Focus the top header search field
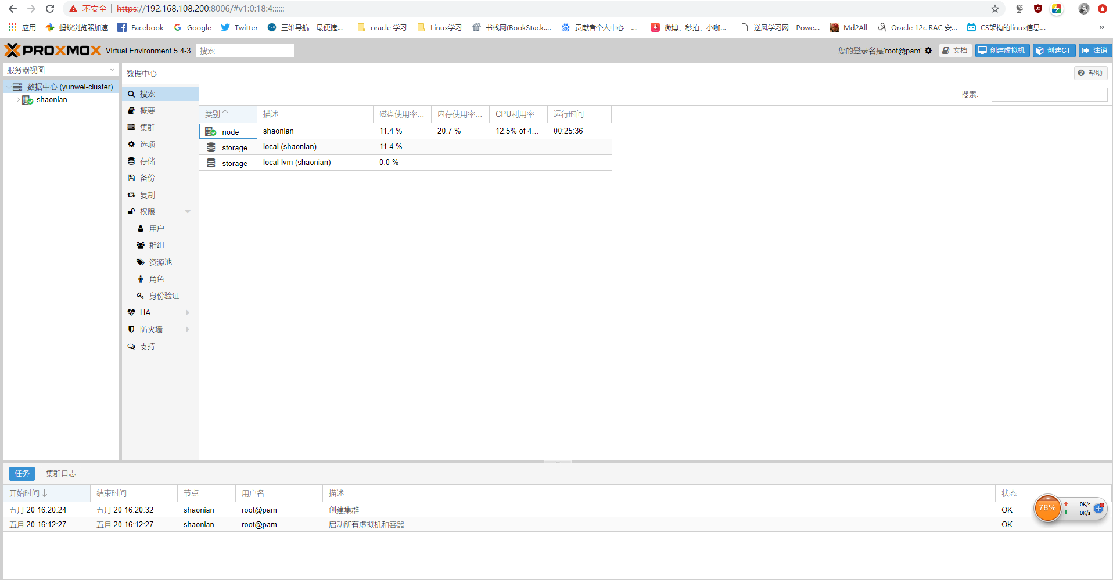This screenshot has height=580, width=1113. 245,51
